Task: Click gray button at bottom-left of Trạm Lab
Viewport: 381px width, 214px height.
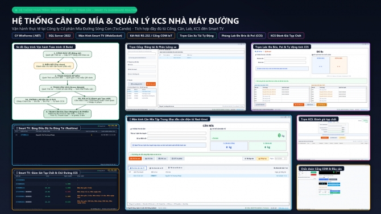Action: click(260, 104)
